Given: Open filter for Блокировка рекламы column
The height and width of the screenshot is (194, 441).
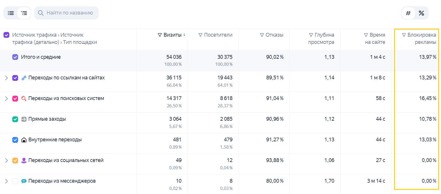Looking at the screenshot, I should coord(404,35).
